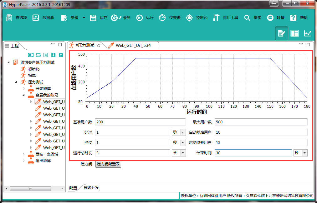Click the 运行总时长 field showing 3
The width and height of the screenshot is (317, 203).
[x=133, y=153]
